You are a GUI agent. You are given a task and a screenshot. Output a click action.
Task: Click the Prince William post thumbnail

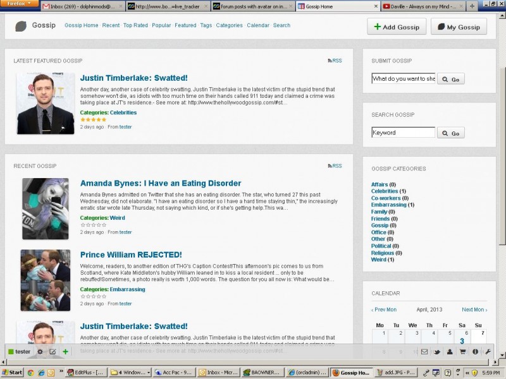(45, 280)
